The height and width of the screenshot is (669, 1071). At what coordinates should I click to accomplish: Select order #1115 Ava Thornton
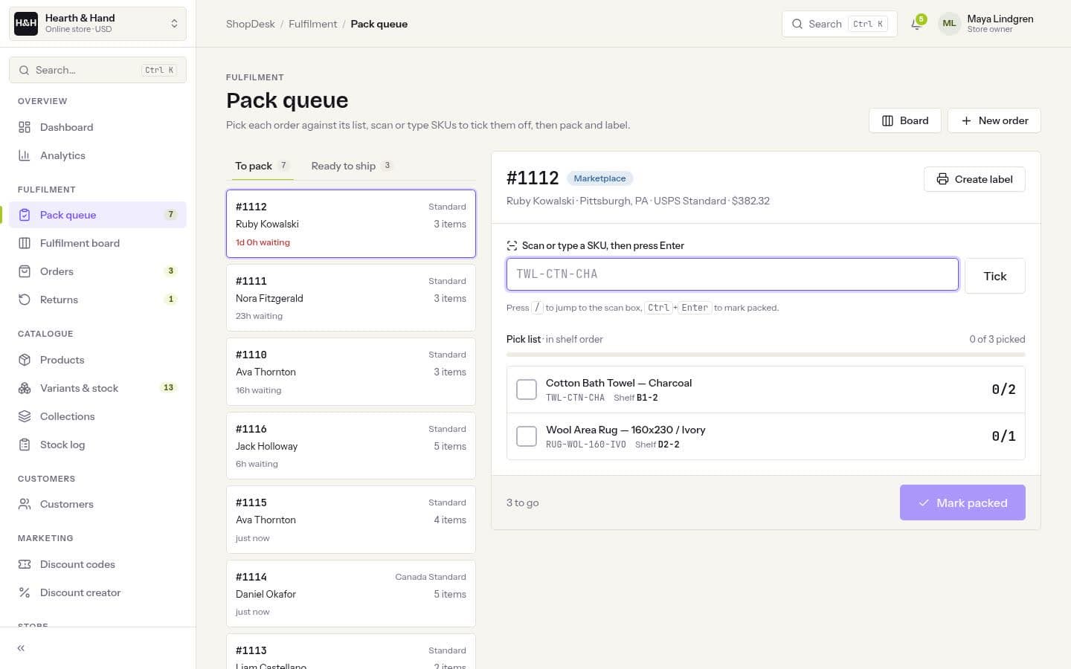pyautogui.click(x=351, y=520)
